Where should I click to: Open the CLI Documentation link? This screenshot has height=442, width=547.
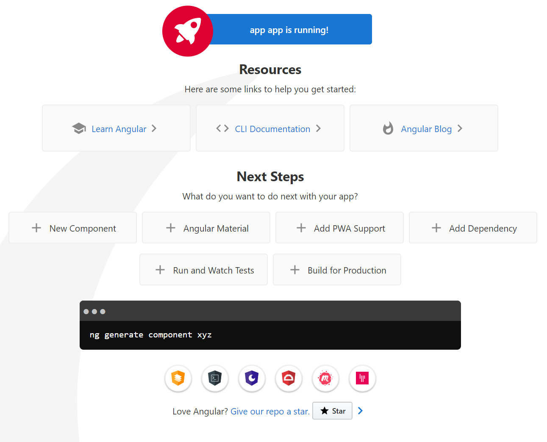pos(270,128)
